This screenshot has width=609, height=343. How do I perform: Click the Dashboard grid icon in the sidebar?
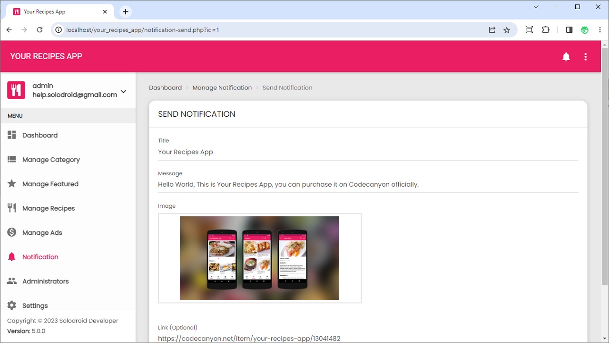pos(12,135)
